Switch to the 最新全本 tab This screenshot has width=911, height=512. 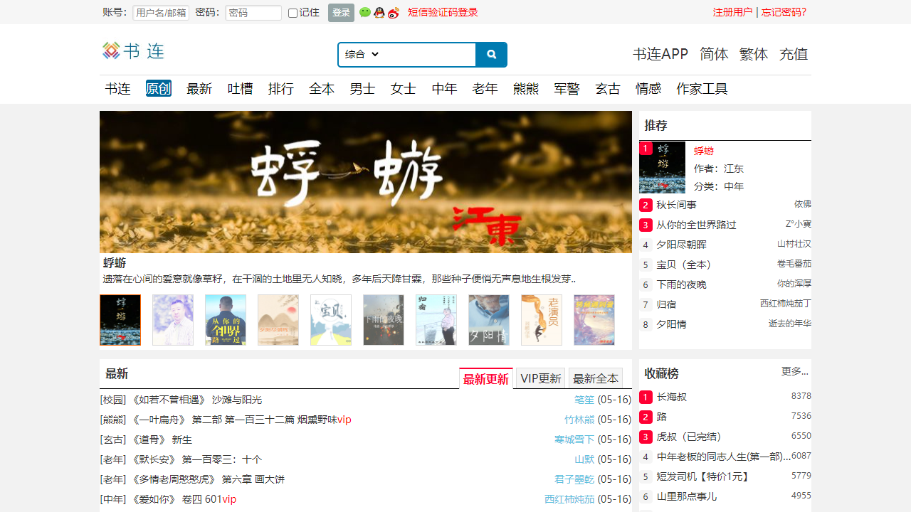tap(596, 378)
